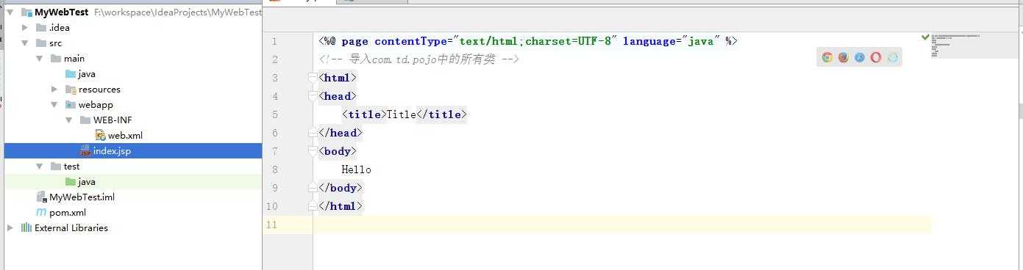Click the F:\workspace project path text
The image size is (1023, 270).
pyautogui.click(x=178, y=12)
